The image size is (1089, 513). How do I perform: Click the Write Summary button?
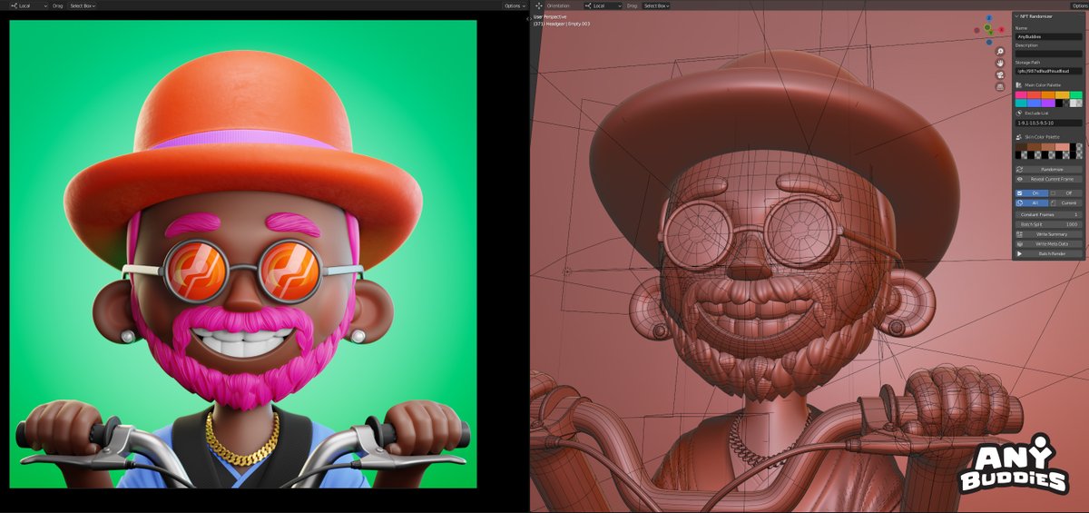pyautogui.click(x=1049, y=234)
